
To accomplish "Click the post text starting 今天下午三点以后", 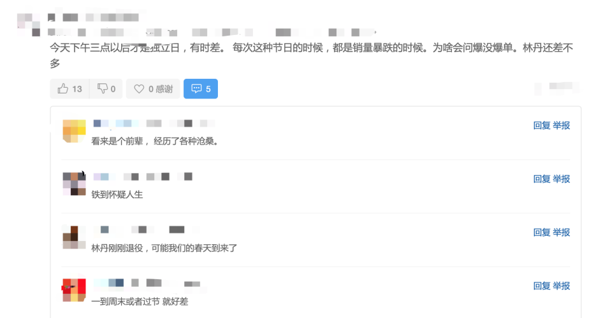I will click(312, 55).
